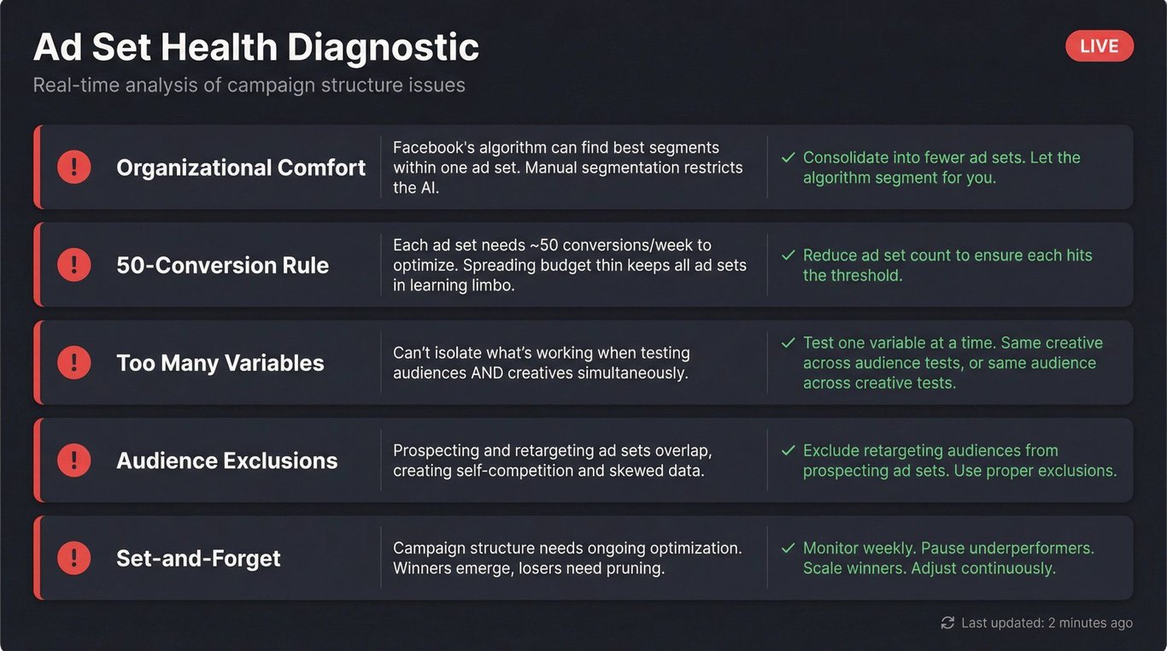The height and width of the screenshot is (651, 1167).
Task: Click the red alert icon beside Organizational Comfort
Action: point(74,167)
